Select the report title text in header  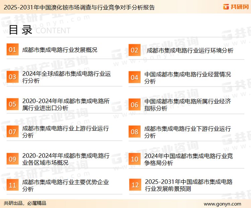[79, 7]
